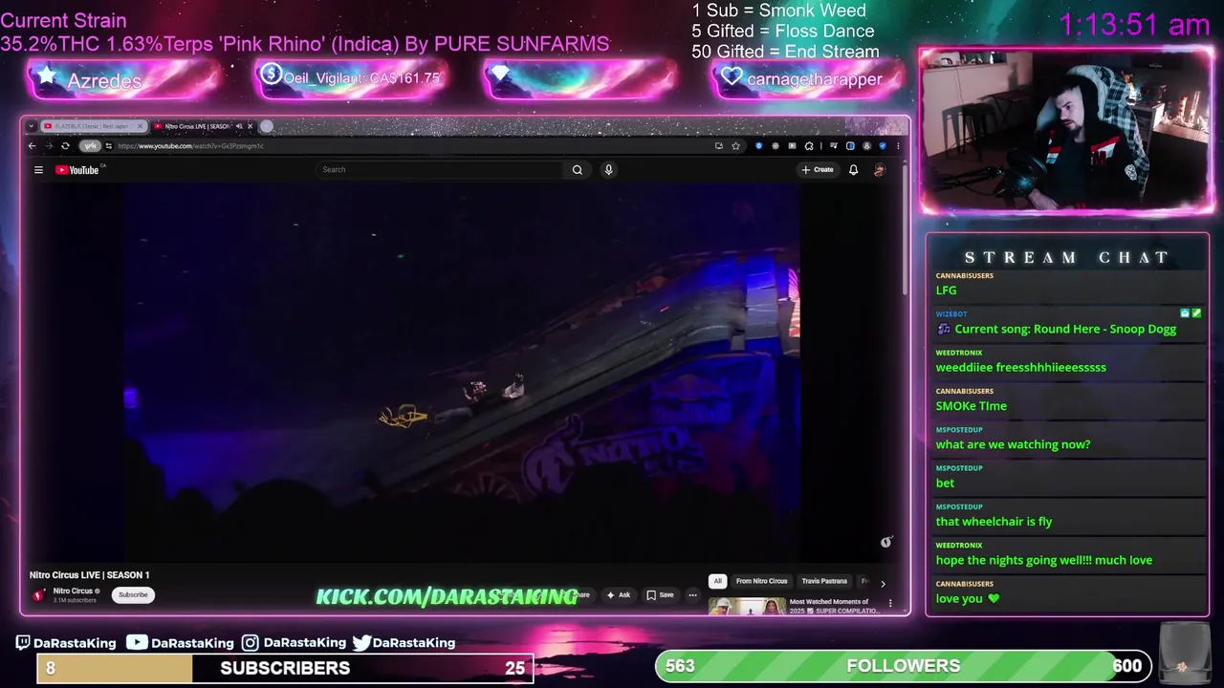The width and height of the screenshot is (1224, 688).
Task: Open the tab search dropdown chevron
Action: coord(32,126)
